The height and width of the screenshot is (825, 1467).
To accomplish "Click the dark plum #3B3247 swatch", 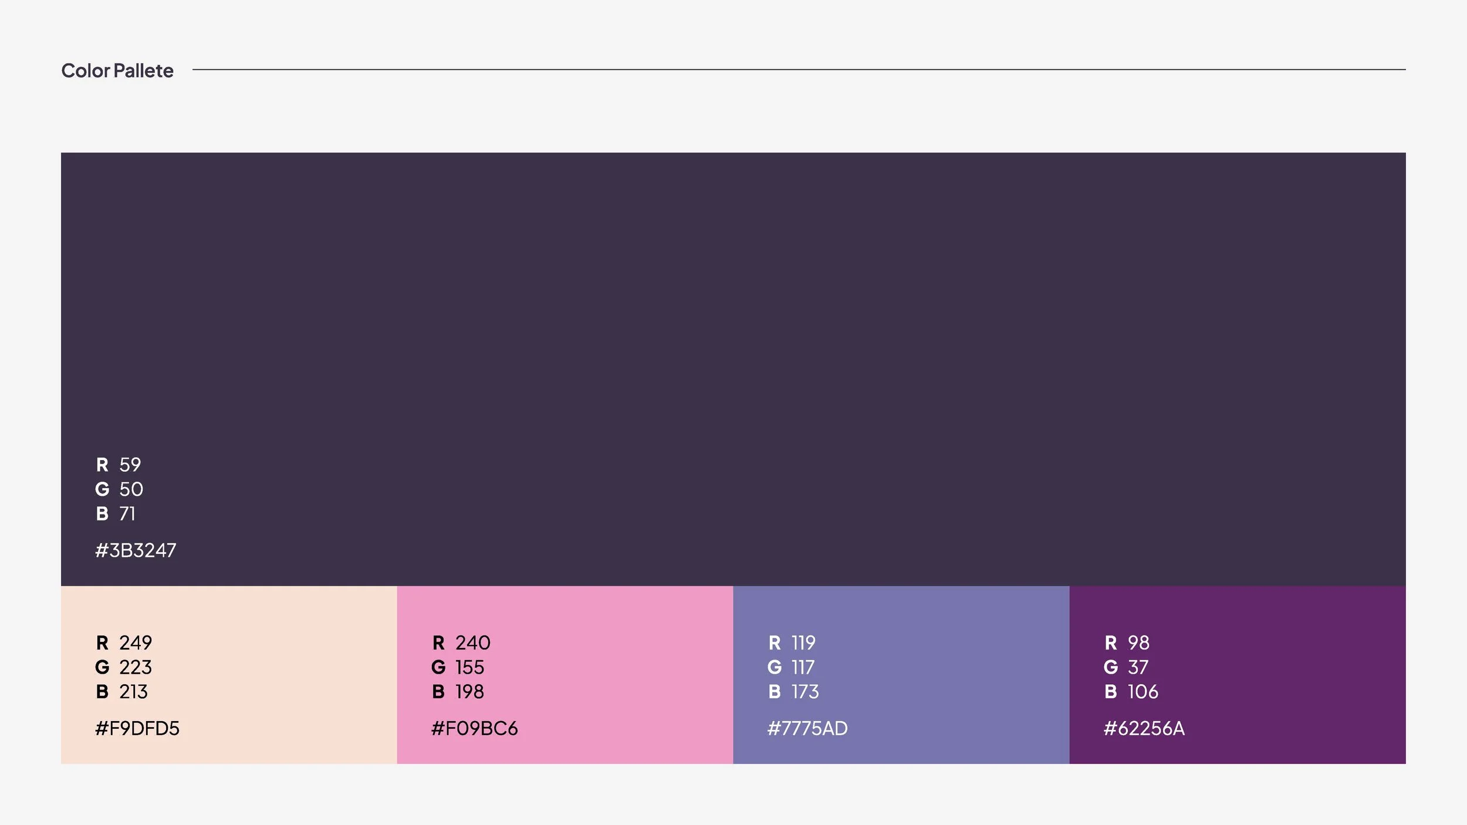I will point(733,369).
